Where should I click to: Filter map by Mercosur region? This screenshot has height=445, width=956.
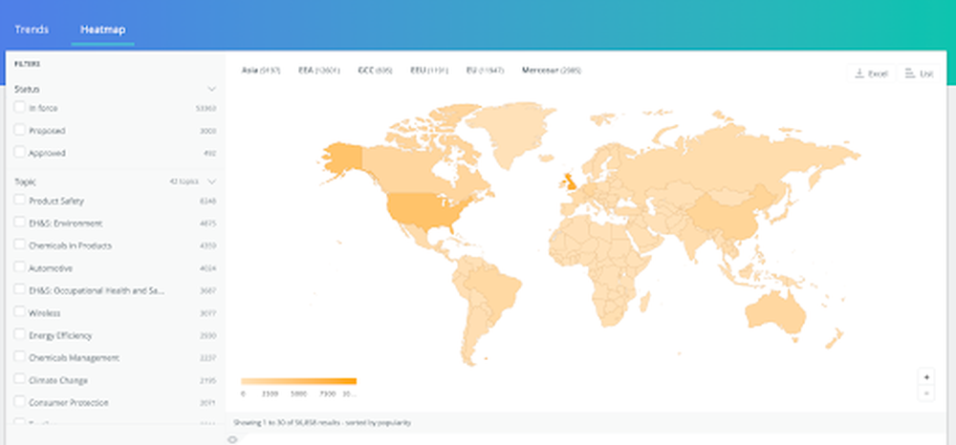[x=552, y=71]
